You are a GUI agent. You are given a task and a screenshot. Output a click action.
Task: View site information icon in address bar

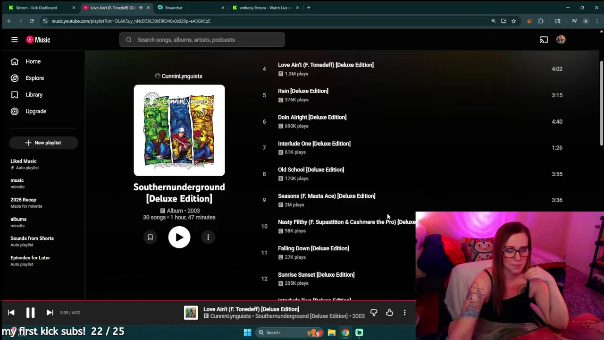45,21
